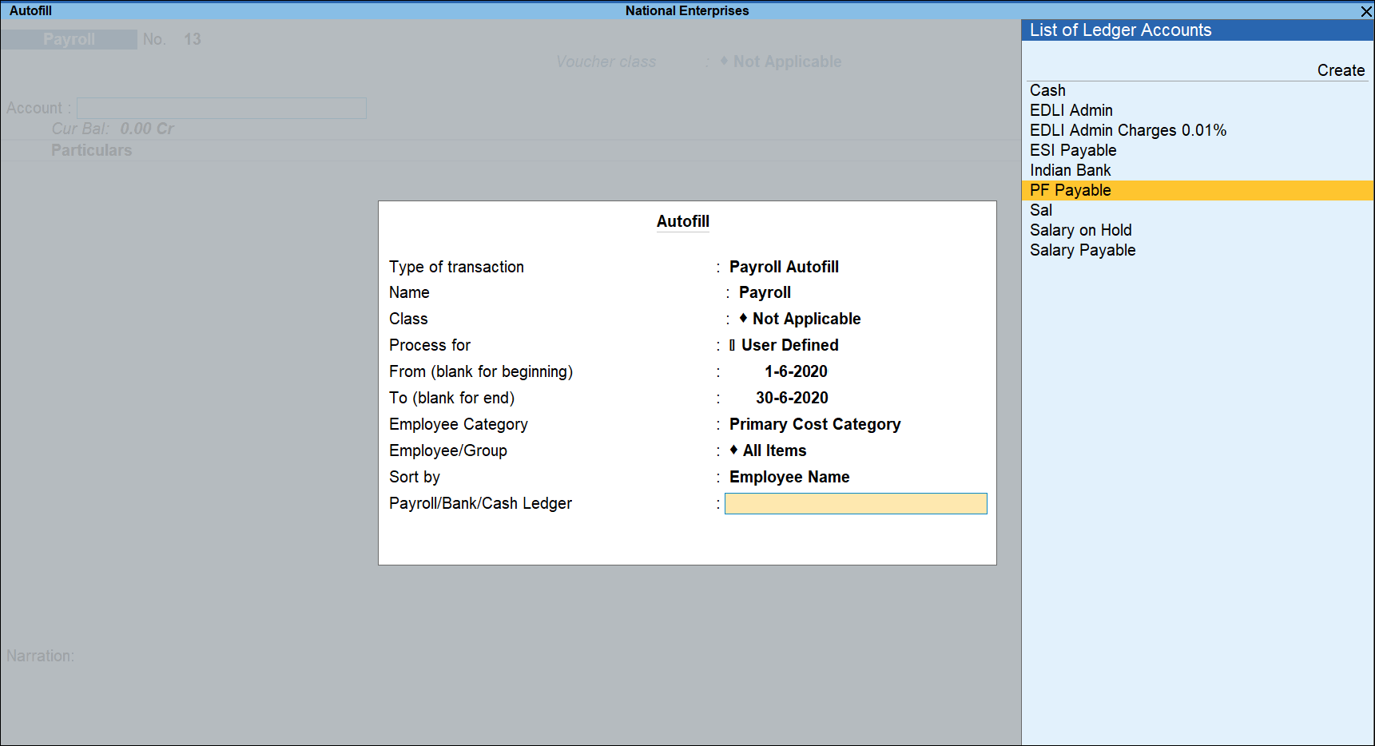1375x746 pixels.
Task: Edit the Payroll/Bank/Cash Ledger field
Action: click(x=855, y=503)
